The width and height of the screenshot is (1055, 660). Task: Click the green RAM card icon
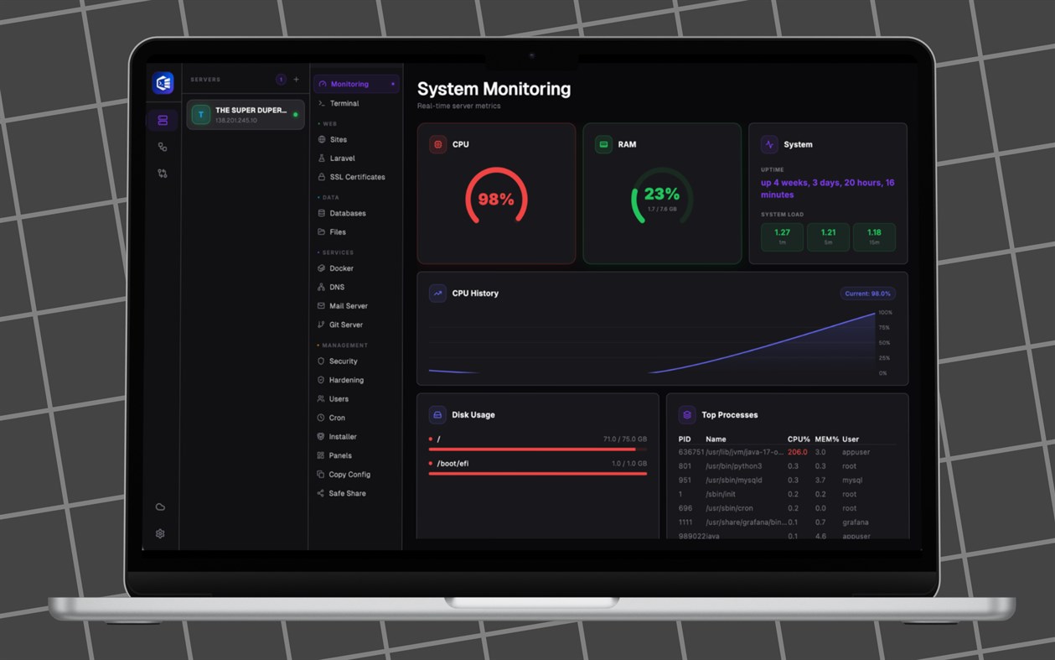coord(603,144)
